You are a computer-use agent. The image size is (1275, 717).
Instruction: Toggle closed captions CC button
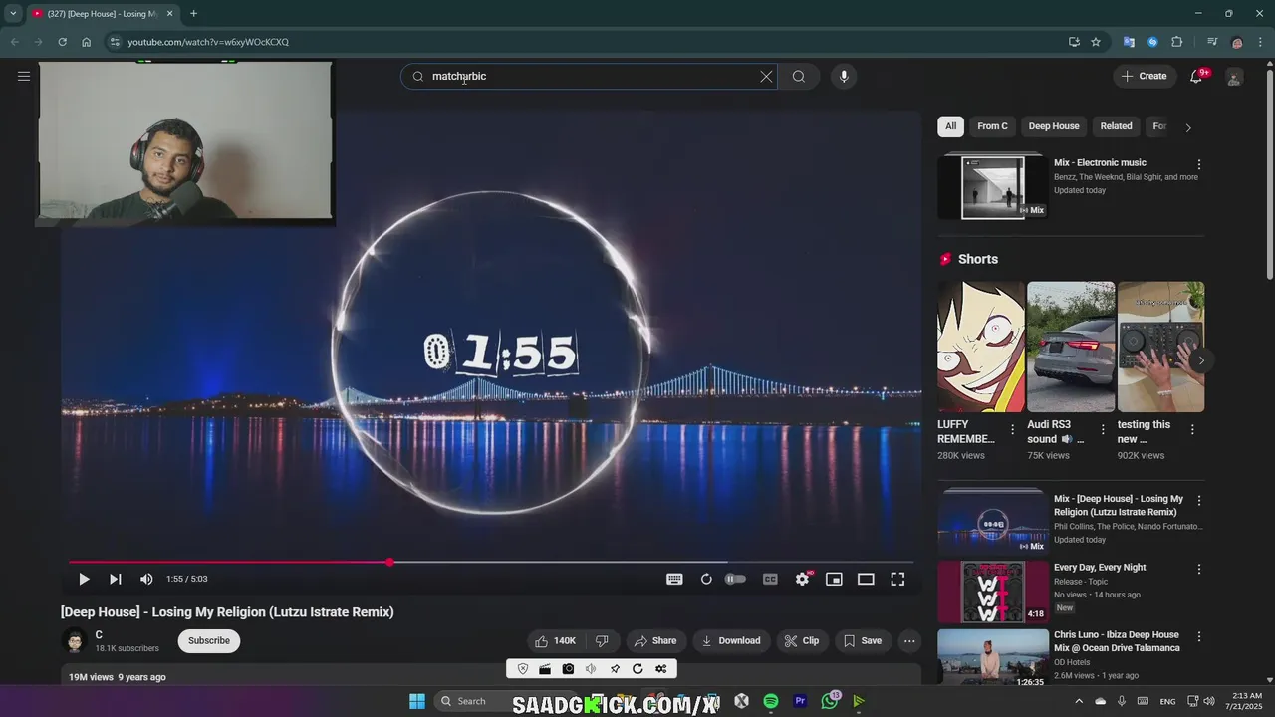coord(770,579)
